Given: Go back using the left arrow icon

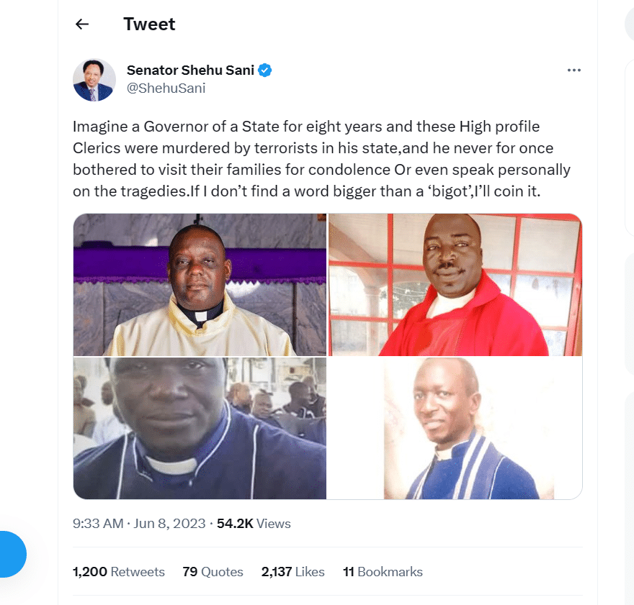Looking at the screenshot, I should pyautogui.click(x=82, y=24).
